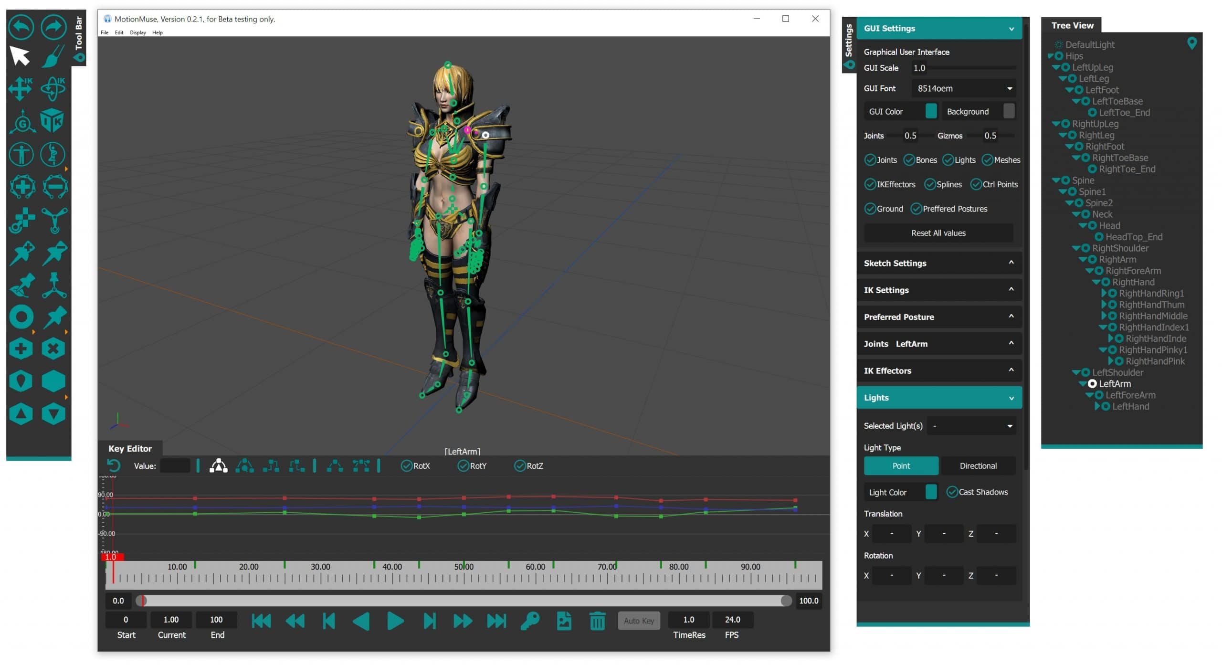Click the Tree View tab
The height and width of the screenshot is (666, 1222).
(1072, 25)
